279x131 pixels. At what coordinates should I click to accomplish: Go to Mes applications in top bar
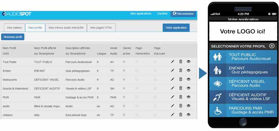point(141,14)
